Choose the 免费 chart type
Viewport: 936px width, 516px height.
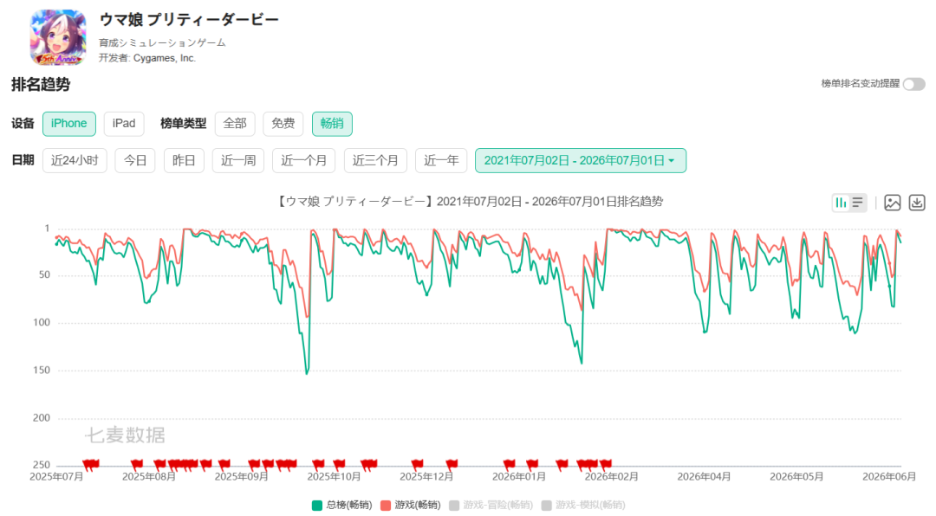[283, 124]
